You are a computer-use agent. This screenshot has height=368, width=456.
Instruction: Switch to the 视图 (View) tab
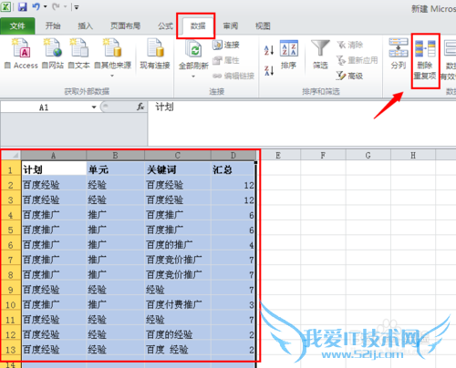tap(263, 26)
